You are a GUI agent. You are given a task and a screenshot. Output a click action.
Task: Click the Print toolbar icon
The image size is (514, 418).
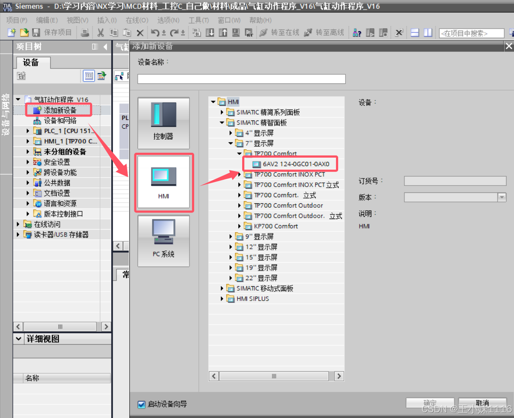pyautogui.click(x=85, y=32)
